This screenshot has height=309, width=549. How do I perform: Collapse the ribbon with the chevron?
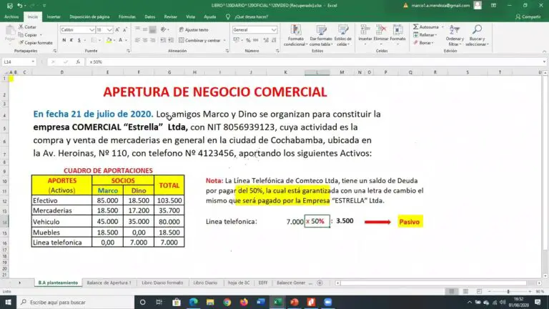pos(544,51)
